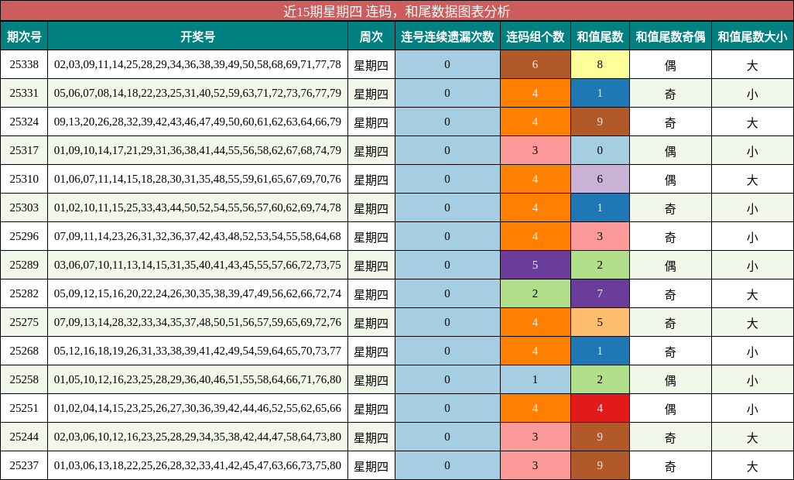Click the red cell showing 4 in row 25251
Viewport: 794px width, 480px height.
tap(599, 408)
